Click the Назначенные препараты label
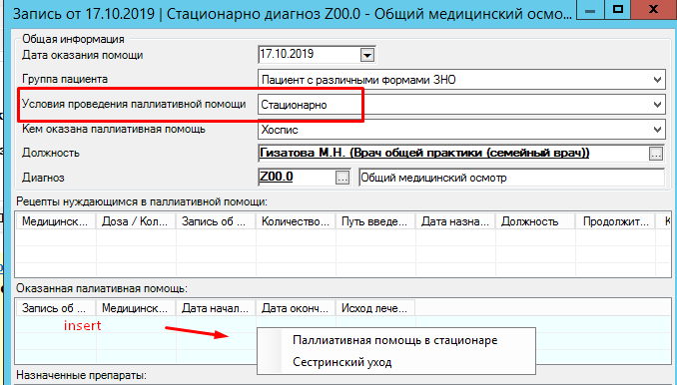This screenshot has height=385, width=677. [81, 375]
